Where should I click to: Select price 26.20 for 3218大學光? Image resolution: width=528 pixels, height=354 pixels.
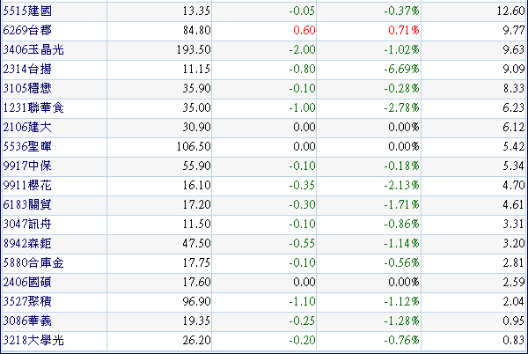(x=196, y=341)
